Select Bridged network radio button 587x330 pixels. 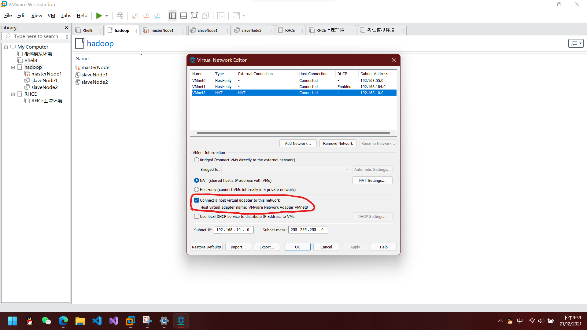pos(197,160)
